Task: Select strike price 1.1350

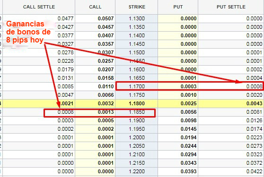Action: (x=137, y=27)
